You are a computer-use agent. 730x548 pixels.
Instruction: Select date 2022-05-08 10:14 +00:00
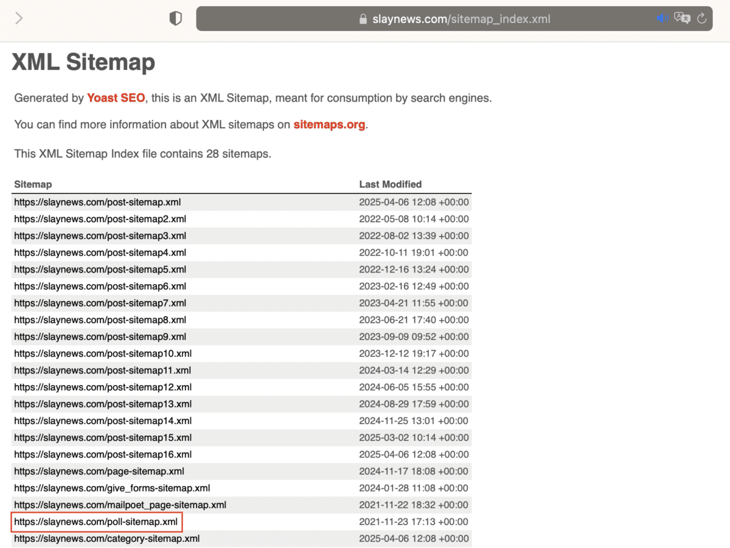(x=414, y=219)
